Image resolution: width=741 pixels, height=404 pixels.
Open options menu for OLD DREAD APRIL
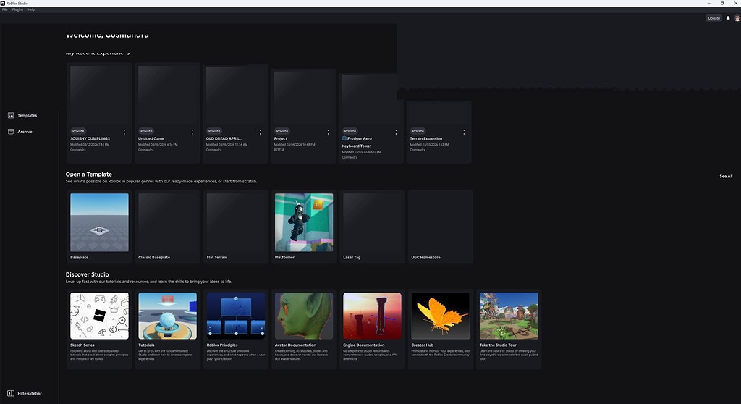[261, 132]
